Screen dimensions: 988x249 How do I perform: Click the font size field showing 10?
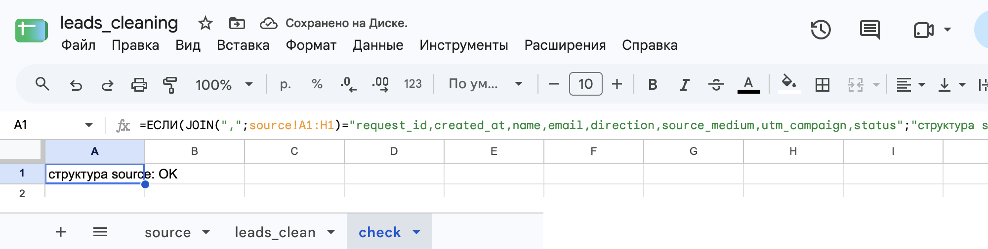tap(586, 84)
